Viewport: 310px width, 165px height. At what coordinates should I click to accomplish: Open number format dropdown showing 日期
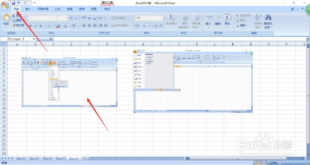pyautogui.click(x=161, y=18)
